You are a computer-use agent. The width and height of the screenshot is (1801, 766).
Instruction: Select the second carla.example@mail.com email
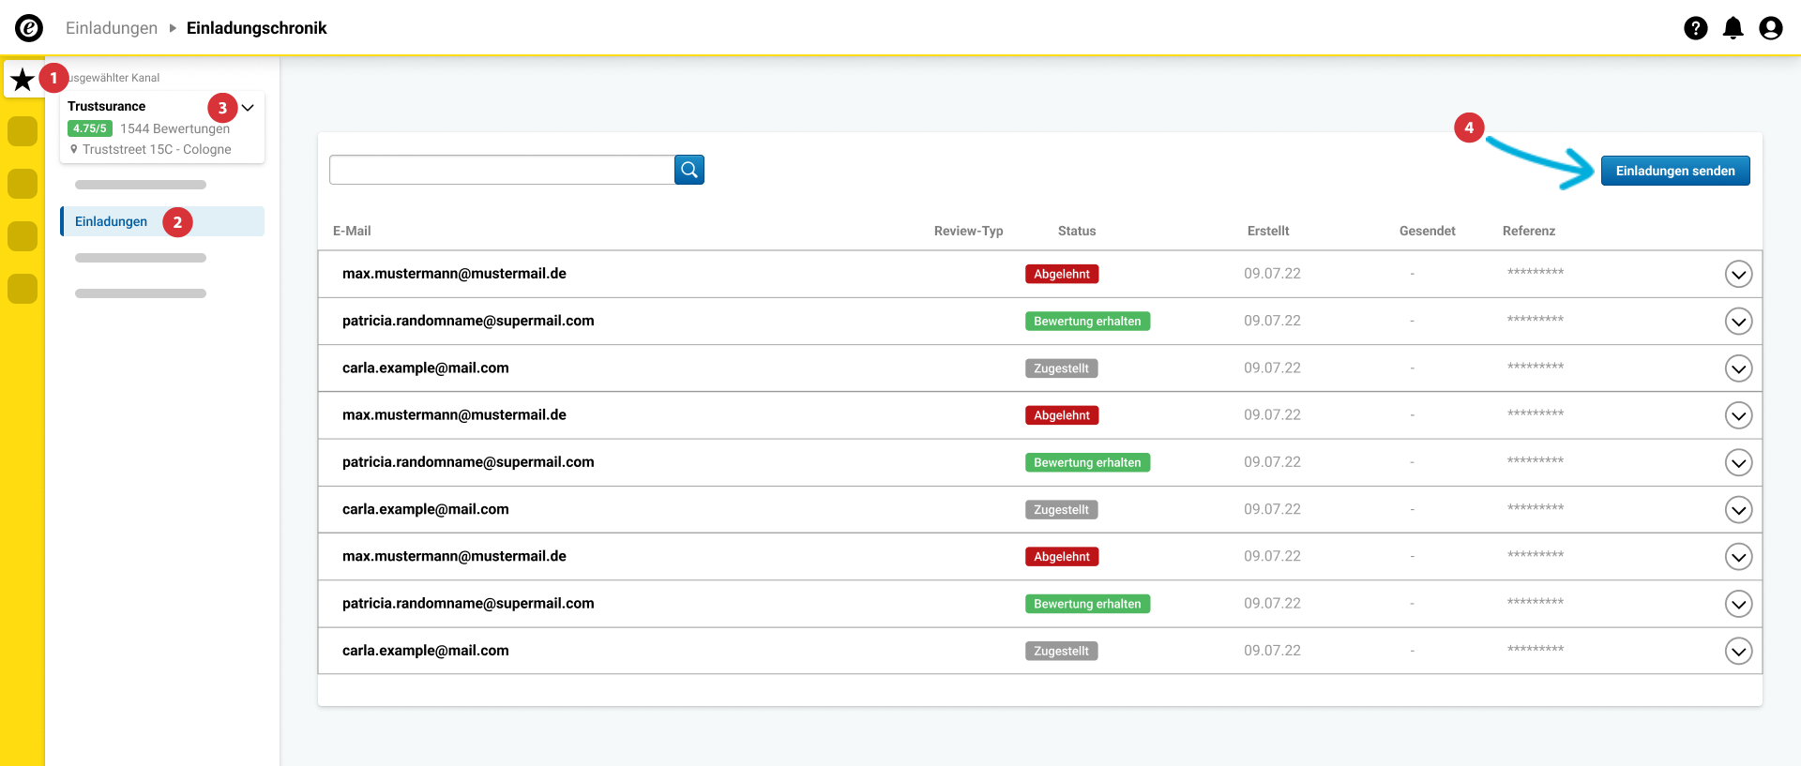click(426, 509)
